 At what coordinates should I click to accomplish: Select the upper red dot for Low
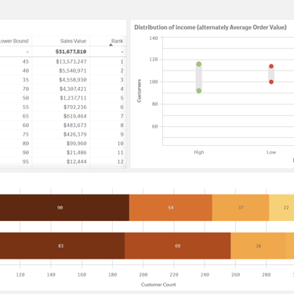271,66
